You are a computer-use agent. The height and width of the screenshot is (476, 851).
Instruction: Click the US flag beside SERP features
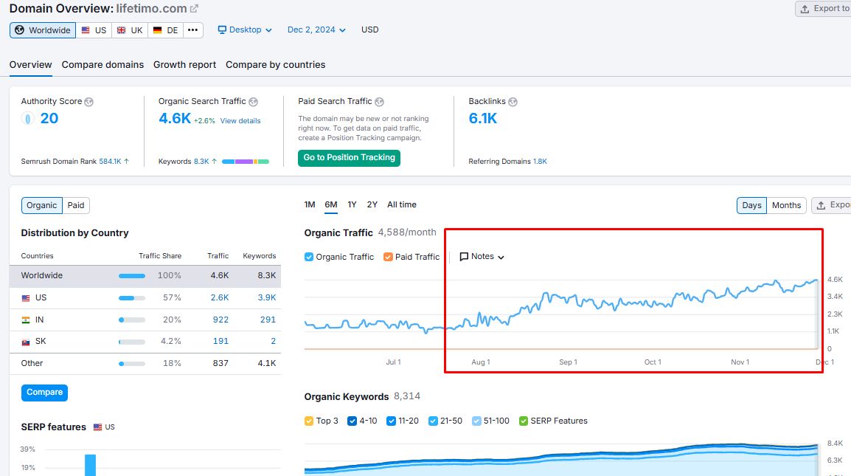point(97,427)
